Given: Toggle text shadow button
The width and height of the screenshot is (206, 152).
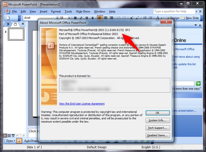Looking at the screenshot, I should point(93,18).
